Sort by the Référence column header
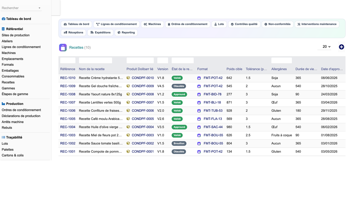The height and width of the screenshot is (219, 353). click(68, 69)
